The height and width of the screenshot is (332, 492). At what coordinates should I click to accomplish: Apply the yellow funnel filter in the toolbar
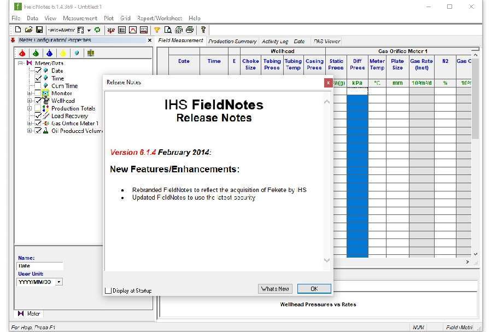point(156,30)
